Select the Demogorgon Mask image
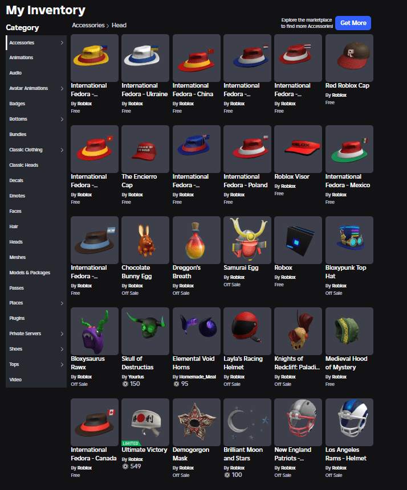407x490 pixels. 196,422
